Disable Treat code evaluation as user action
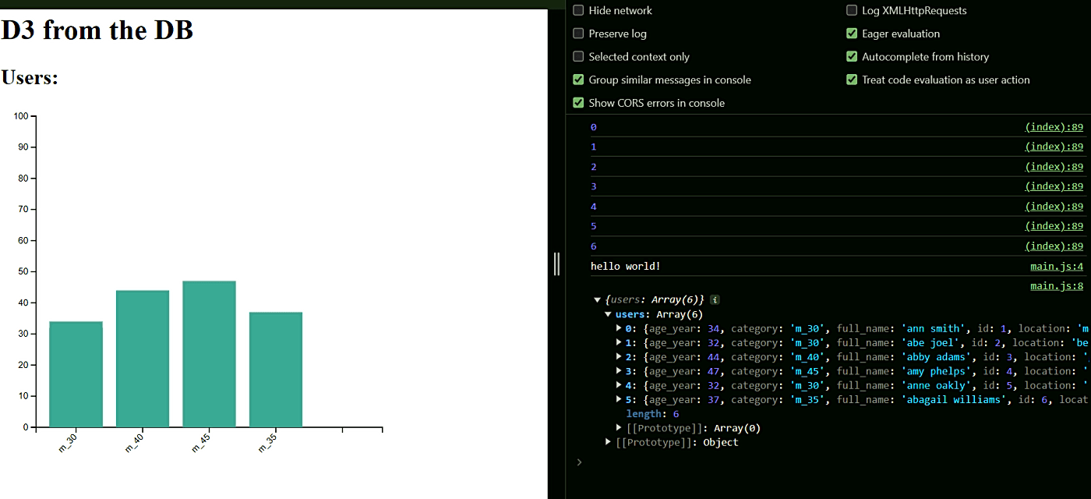1091x499 pixels. click(x=852, y=80)
